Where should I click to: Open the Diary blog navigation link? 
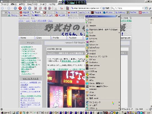[43, 38]
